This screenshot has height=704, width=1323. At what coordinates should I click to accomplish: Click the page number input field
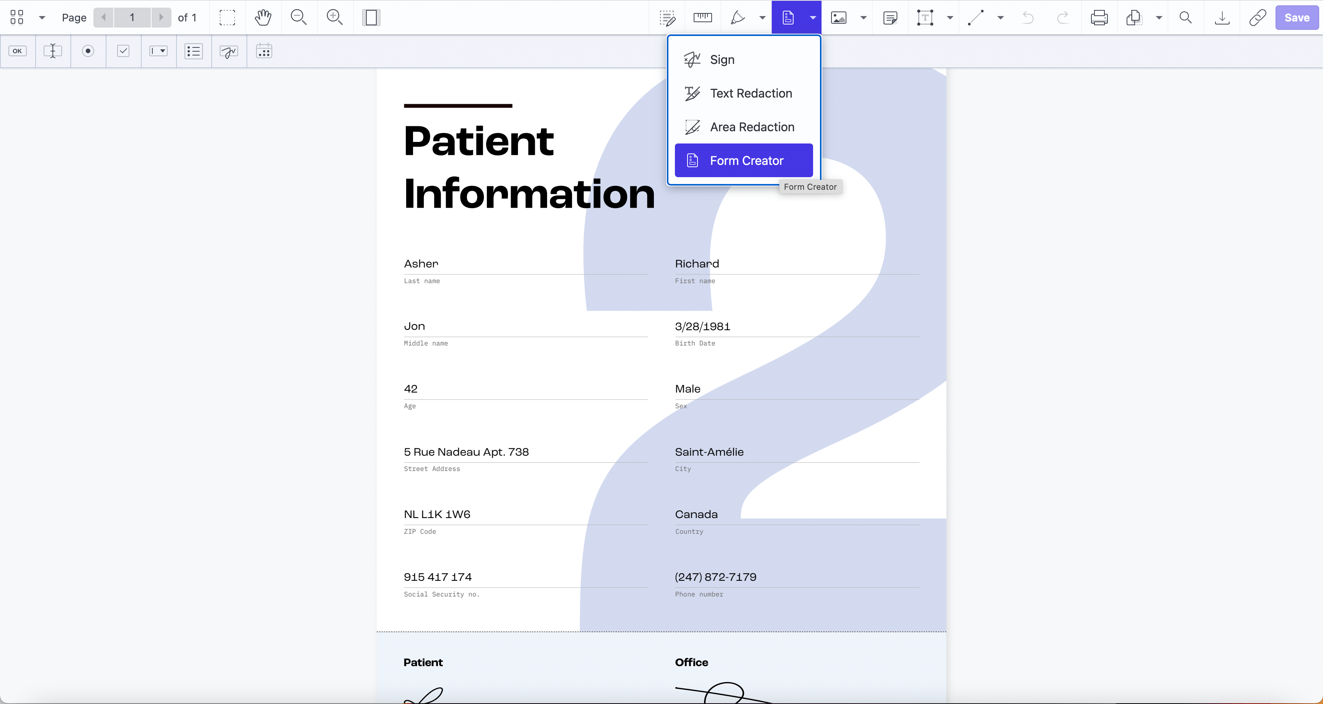(132, 18)
